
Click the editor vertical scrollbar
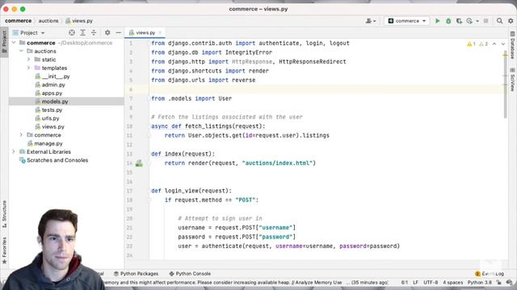click(x=506, y=85)
